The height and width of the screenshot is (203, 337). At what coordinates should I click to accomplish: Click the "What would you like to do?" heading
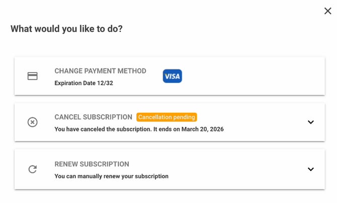click(66, 29)
